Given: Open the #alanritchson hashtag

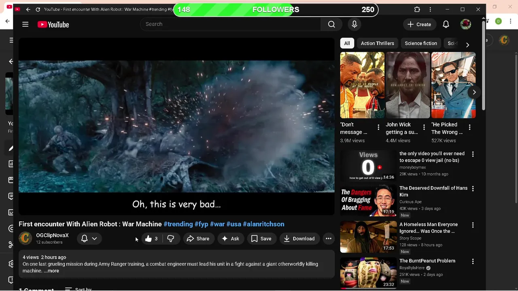Looking at the screenshot, I should (x=263, y=224).
